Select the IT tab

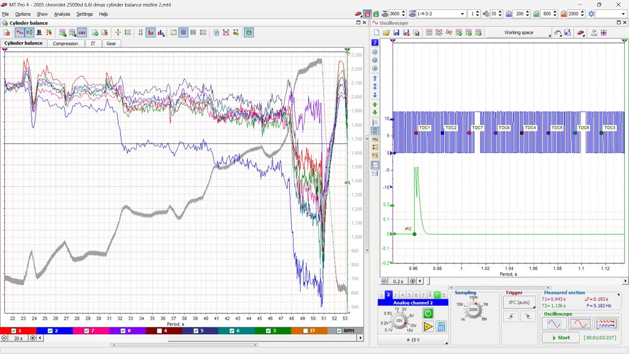click(93, 43)
